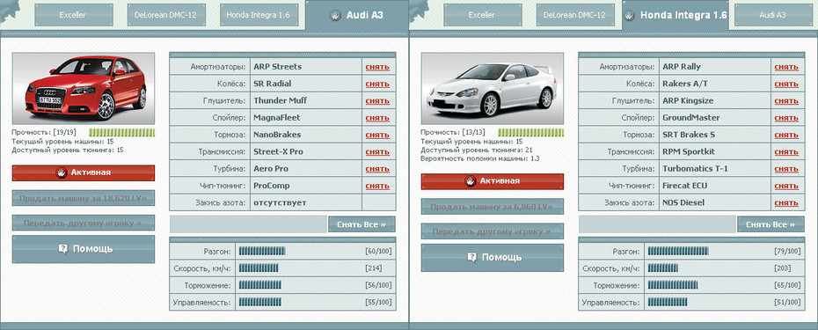Click Снять Все for Audi A3

362,224
